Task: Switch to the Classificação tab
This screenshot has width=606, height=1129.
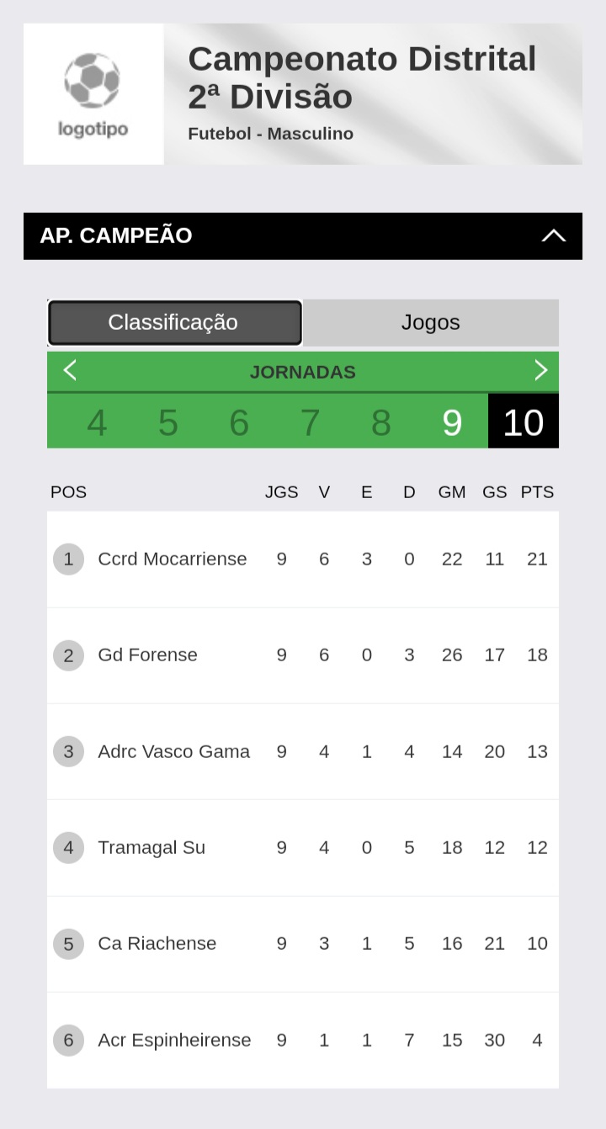Action: (x=174, y=323)
